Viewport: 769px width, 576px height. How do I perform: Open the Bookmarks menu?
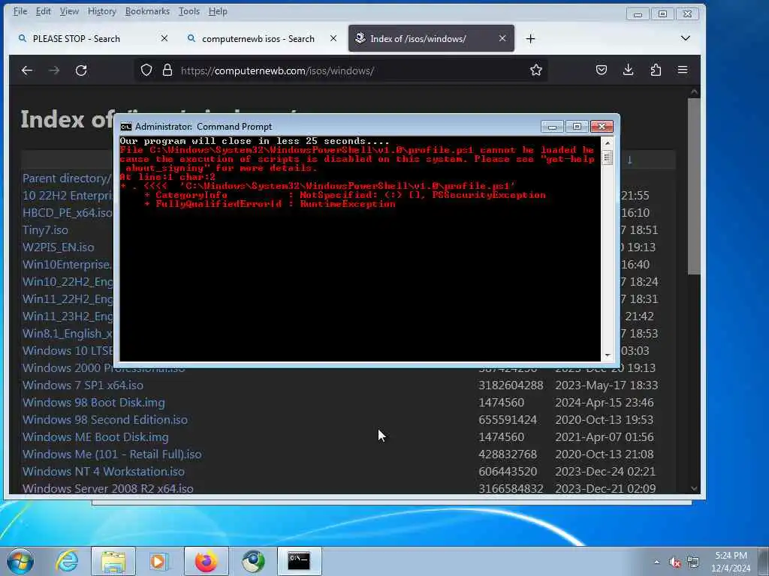click(147, 11)
